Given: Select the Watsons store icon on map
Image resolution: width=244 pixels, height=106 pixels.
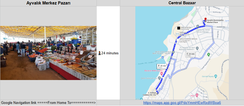Looking at the screenshot, I should (177, 34).
